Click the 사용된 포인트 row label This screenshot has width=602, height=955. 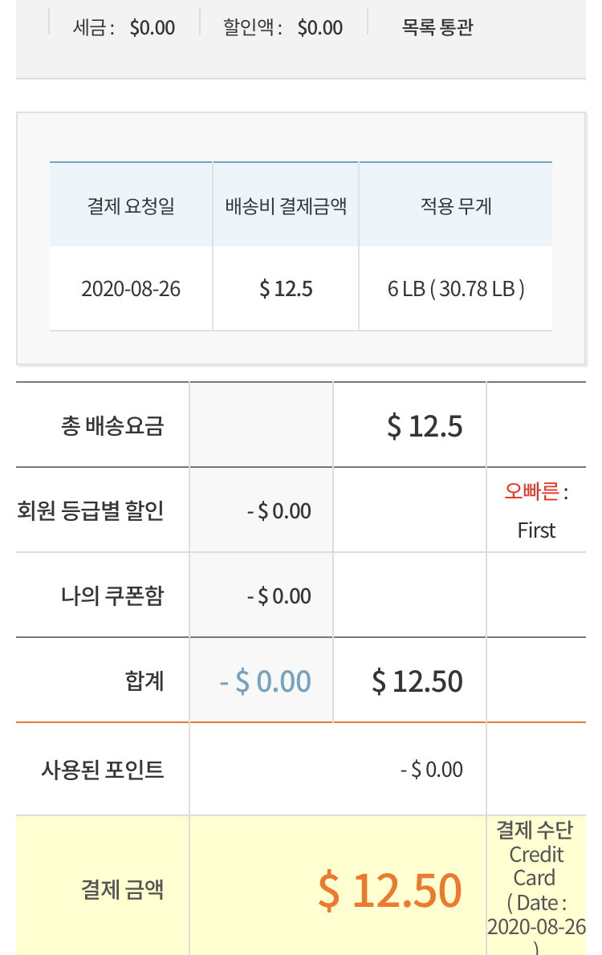click(103, 770)
